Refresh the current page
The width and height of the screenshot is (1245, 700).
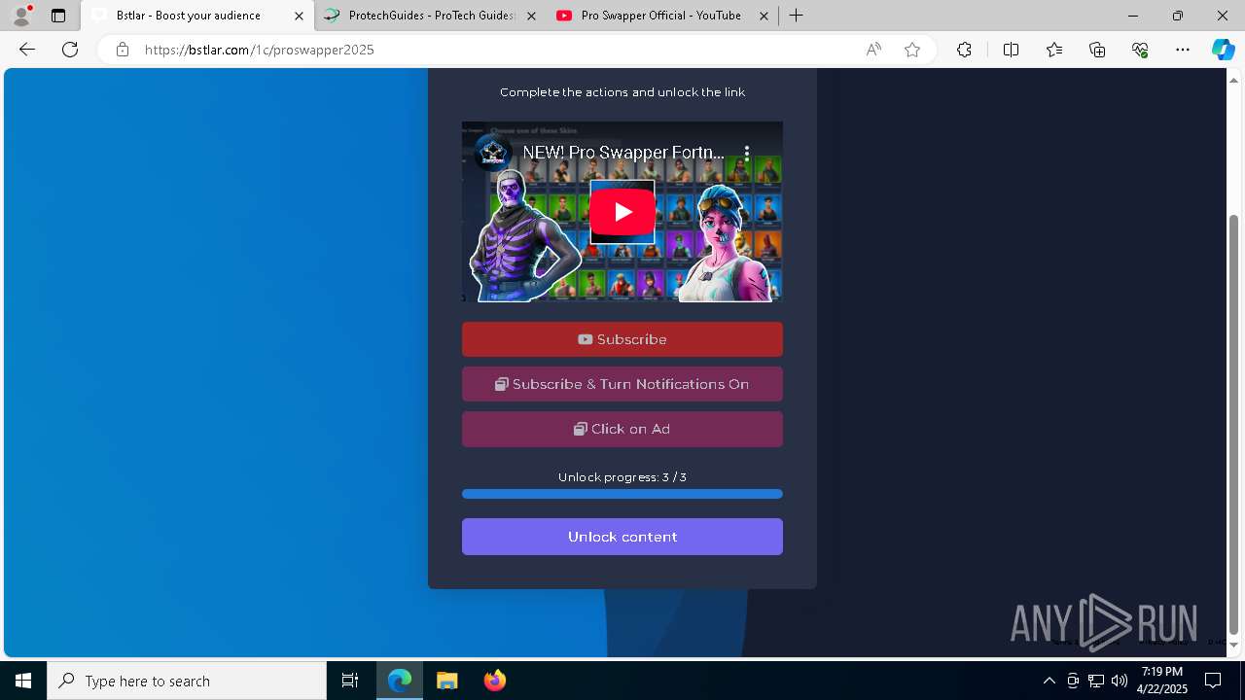pos(70,50)
